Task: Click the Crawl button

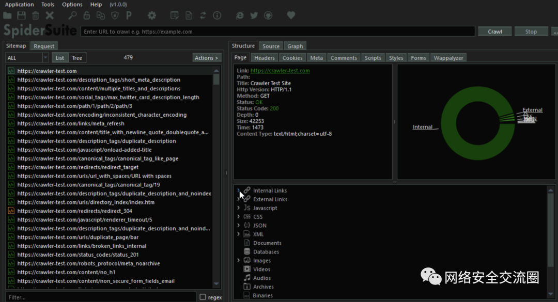Action: click(494, 31)
